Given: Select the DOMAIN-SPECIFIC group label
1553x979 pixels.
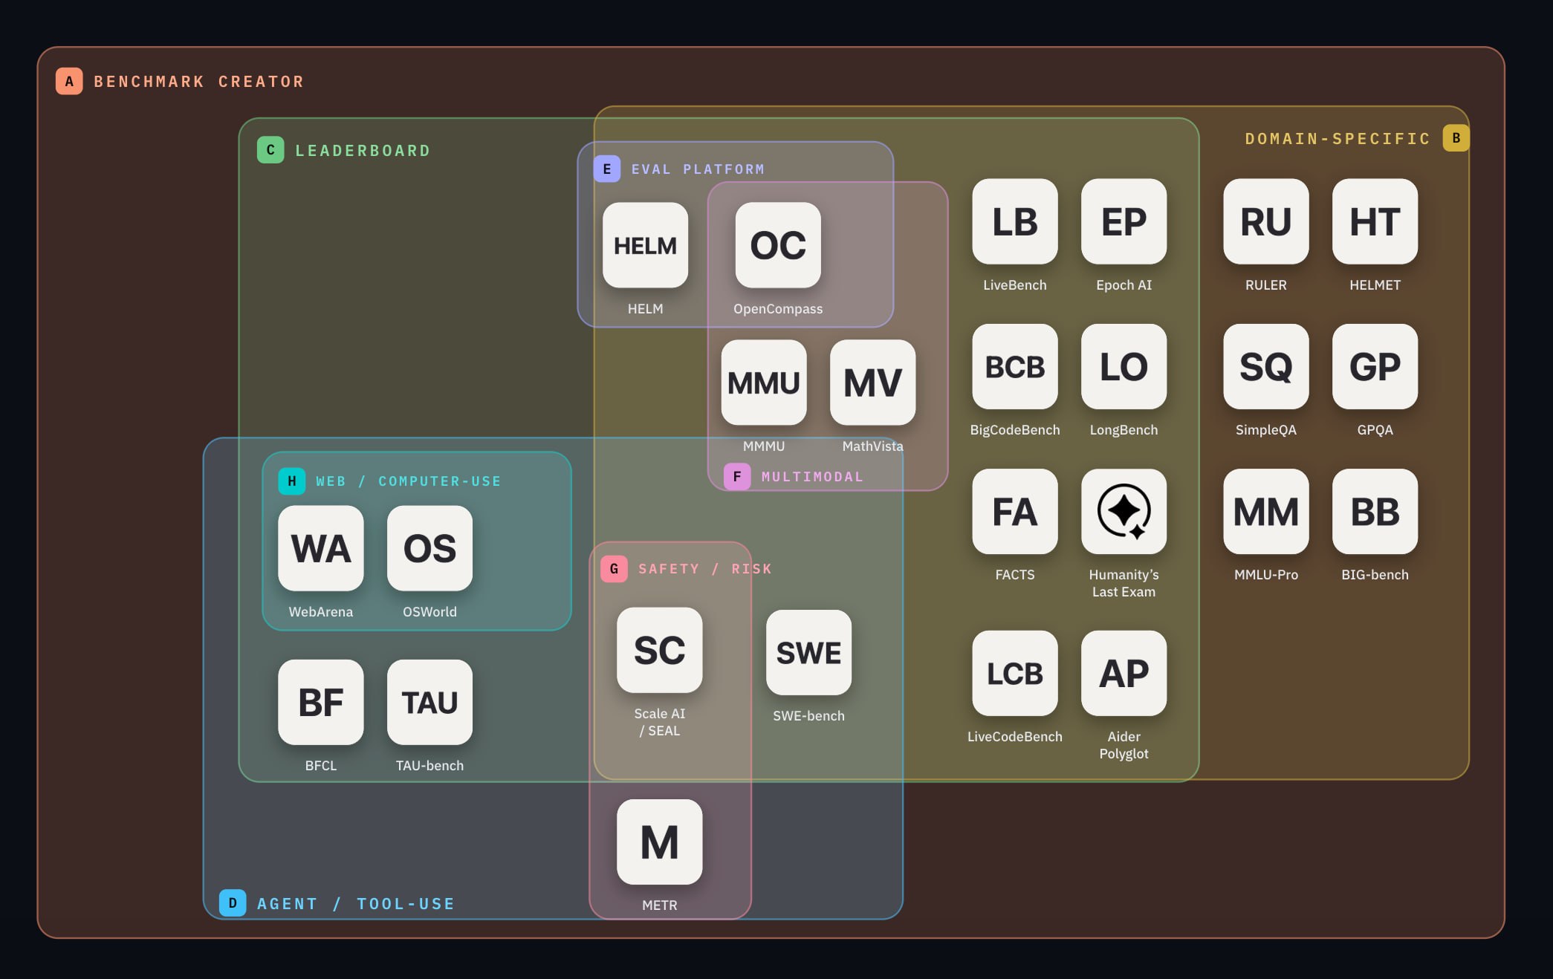Looking at the screenshot, I should point(1338,138).
